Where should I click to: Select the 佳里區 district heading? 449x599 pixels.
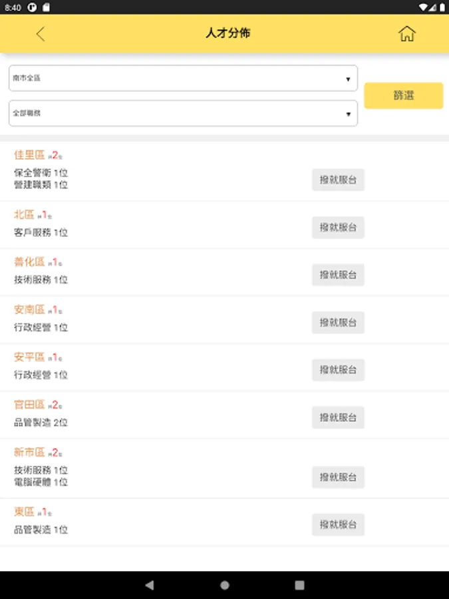coord(29,155)
